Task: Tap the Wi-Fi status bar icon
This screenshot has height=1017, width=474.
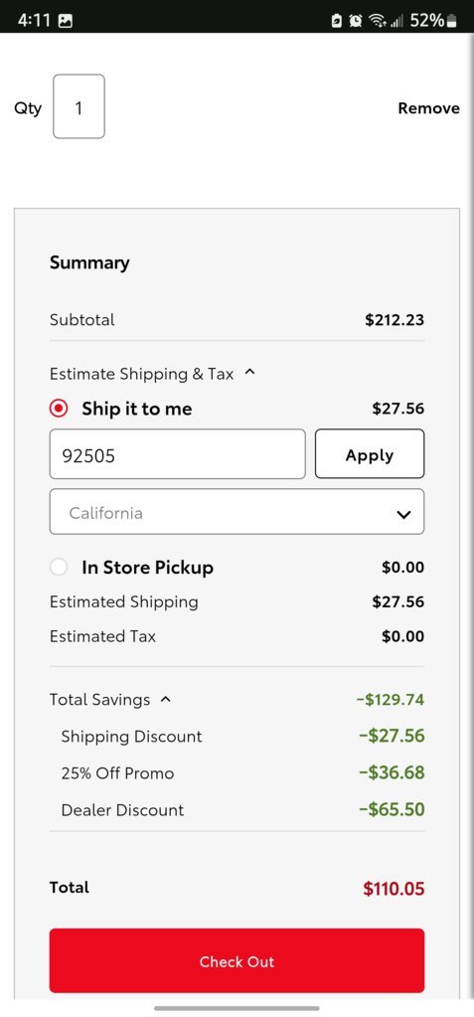Action: click(377, 21)
